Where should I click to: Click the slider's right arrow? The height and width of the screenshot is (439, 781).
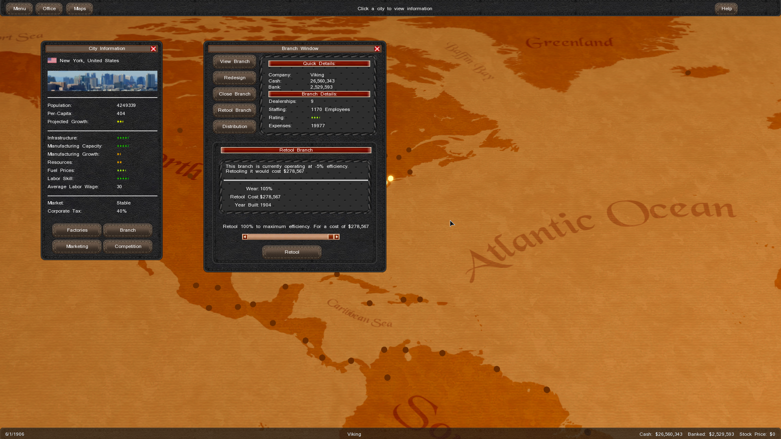coord(337,237)
